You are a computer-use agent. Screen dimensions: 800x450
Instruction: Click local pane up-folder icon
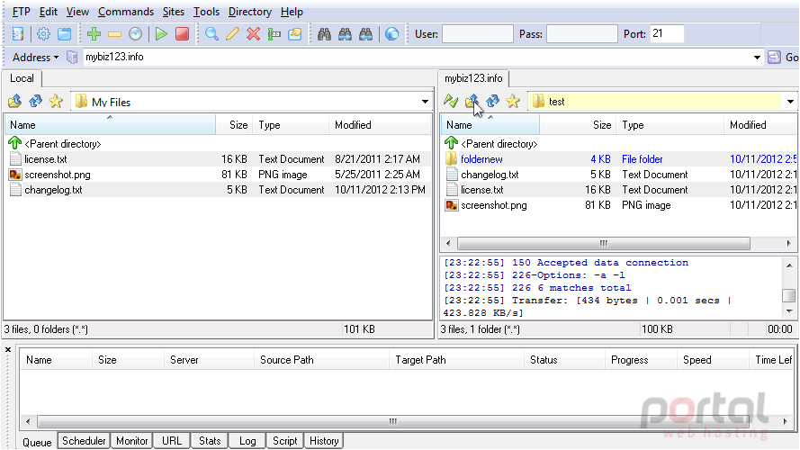(x=14, y=101)
